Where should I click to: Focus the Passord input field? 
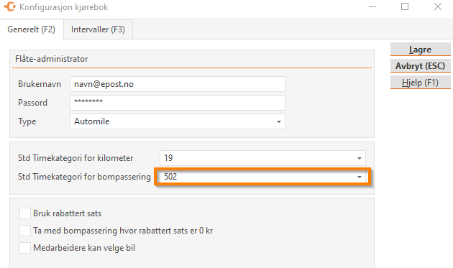pos(178,103)
